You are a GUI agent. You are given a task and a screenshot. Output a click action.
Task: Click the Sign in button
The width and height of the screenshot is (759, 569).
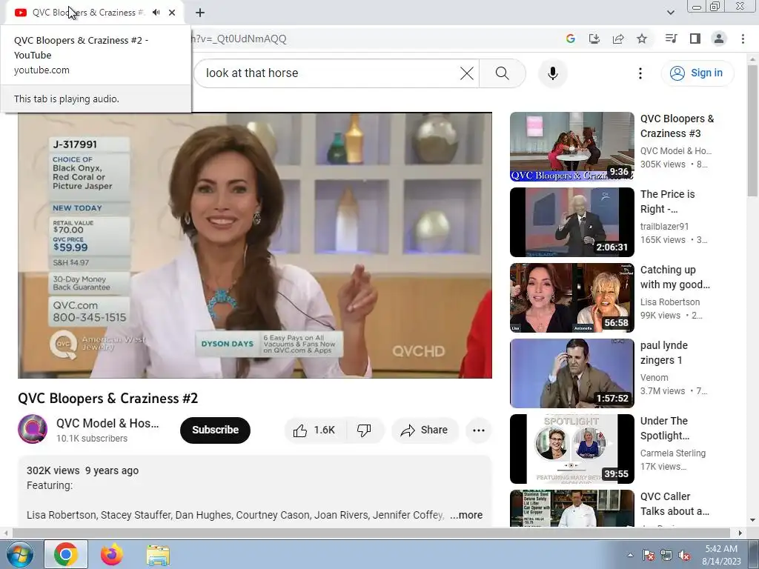tap(697, 73)
